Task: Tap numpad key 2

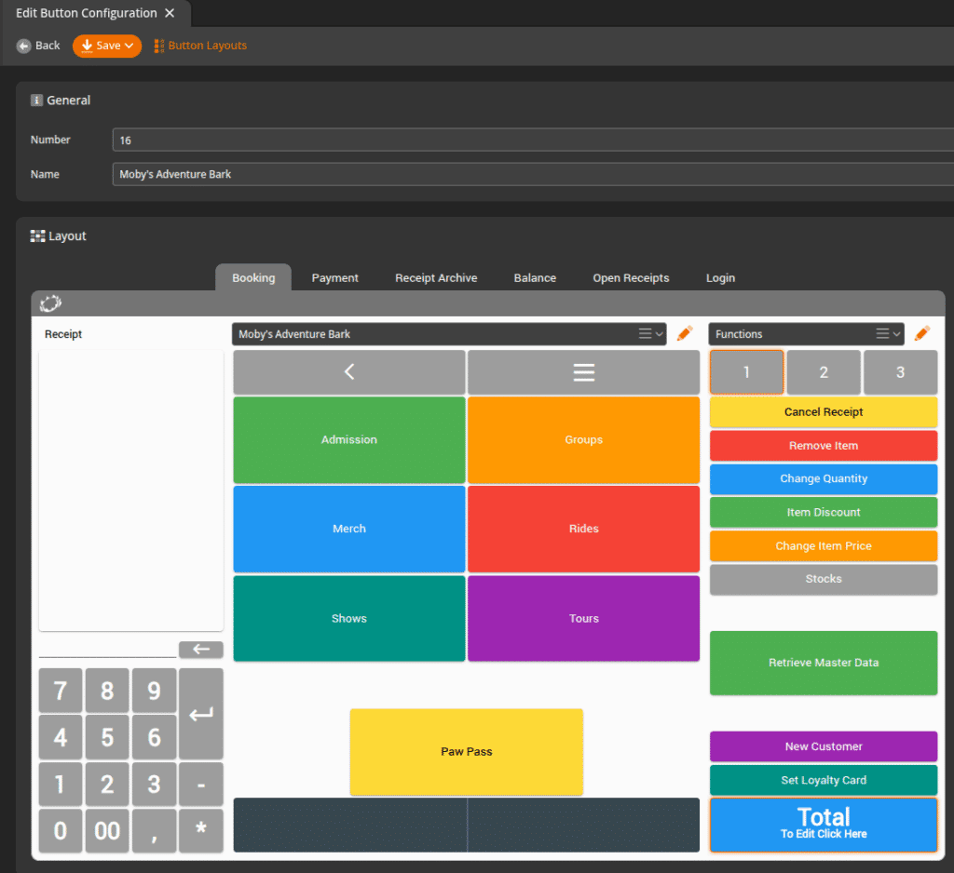Action: 107,785
